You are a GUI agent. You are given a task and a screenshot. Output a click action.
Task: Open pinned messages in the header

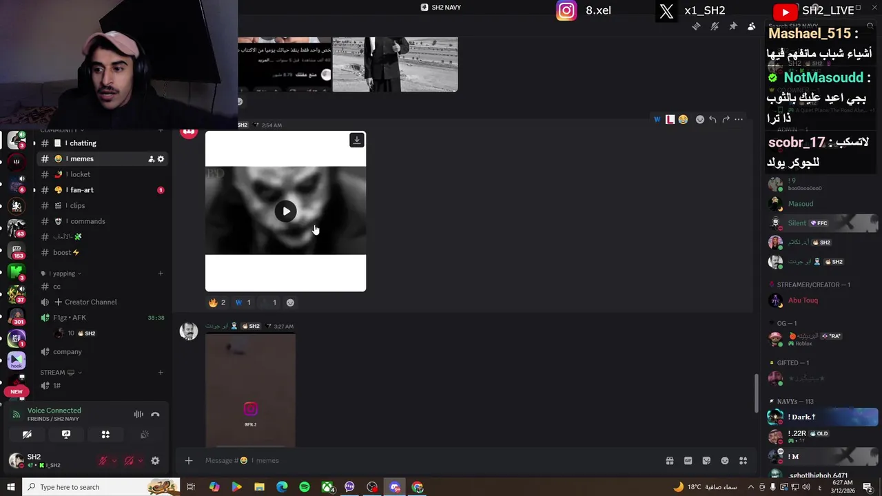[x=733, y=26]
